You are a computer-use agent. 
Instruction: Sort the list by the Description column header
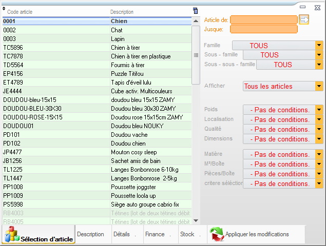tap(122, 11)
